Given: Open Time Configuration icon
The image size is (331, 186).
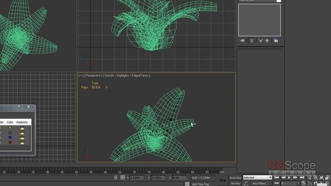Looking at the screenshot, I should 304,183.
